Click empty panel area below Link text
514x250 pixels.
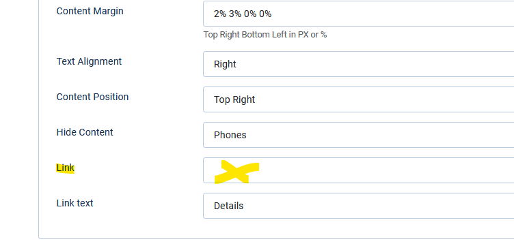pos(275,229)
